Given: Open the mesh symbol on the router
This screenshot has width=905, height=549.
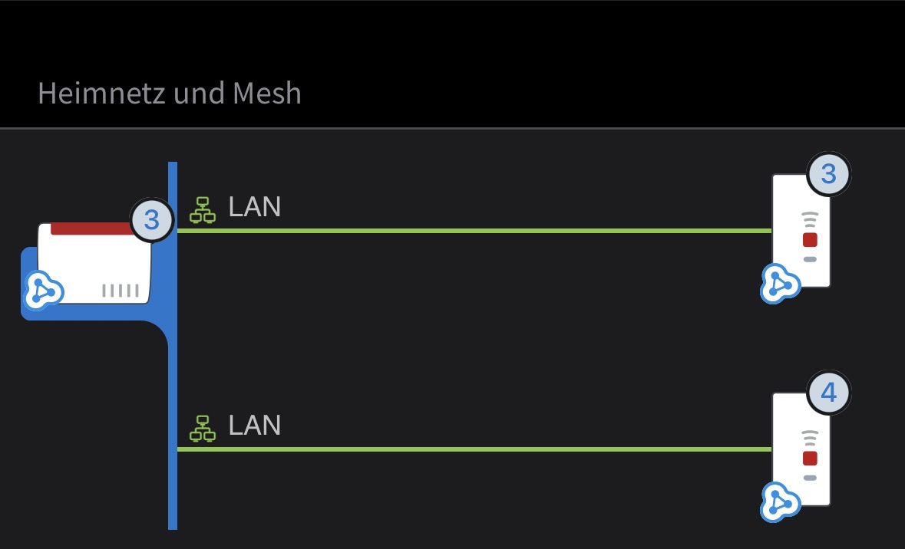Looking at the screenshot, I should 43,290.
